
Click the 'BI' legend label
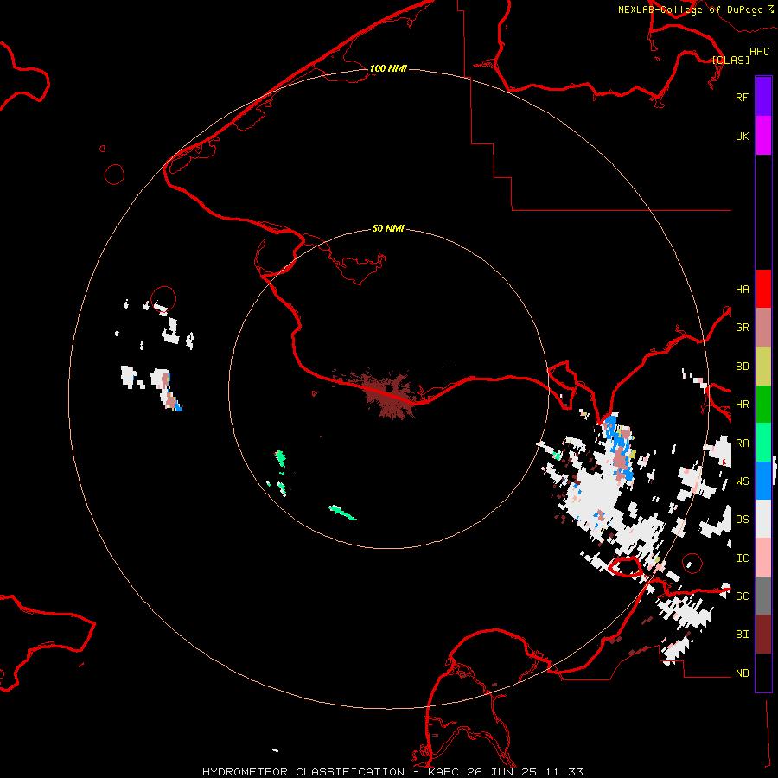pos(742,635)
